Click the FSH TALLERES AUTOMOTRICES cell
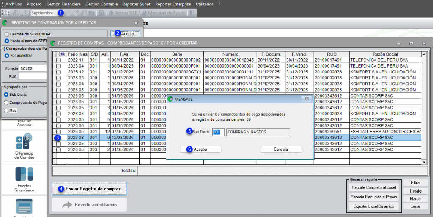433x217 pixels. click(385, 132)
